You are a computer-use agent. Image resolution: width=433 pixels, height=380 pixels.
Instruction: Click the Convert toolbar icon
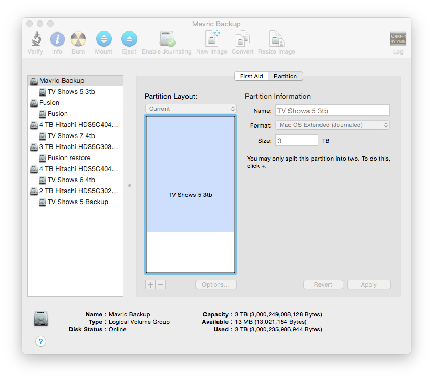pyautogui.click(x=242, y=39)
